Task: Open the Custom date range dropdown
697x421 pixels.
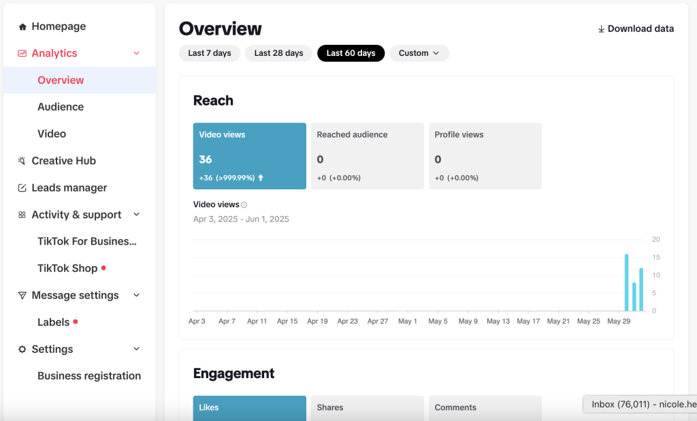Action: coord(419,53)
